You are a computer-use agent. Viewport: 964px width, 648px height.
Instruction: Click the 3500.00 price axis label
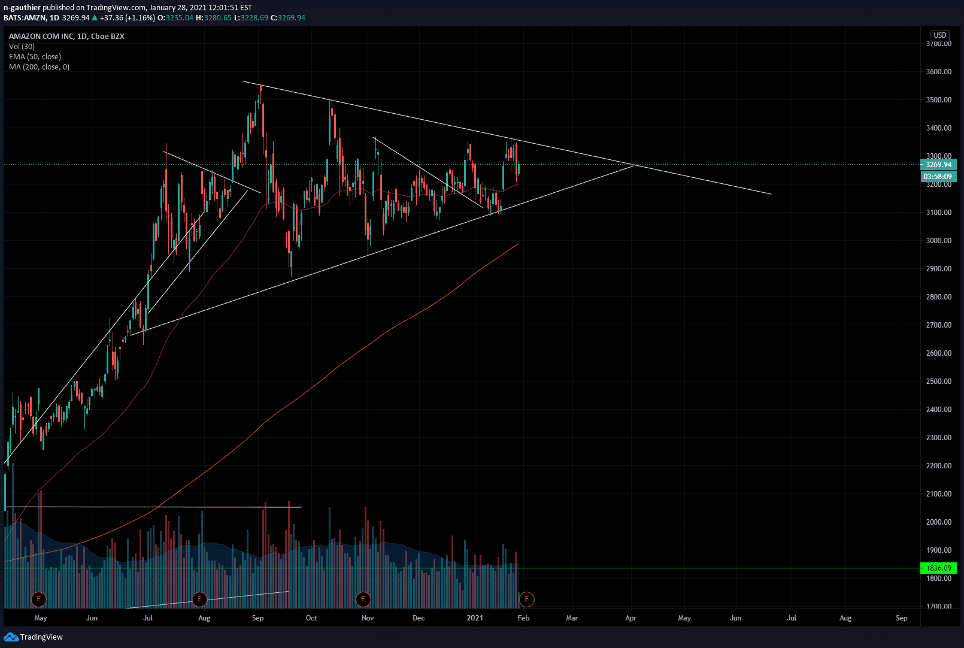tap(938, 99)
